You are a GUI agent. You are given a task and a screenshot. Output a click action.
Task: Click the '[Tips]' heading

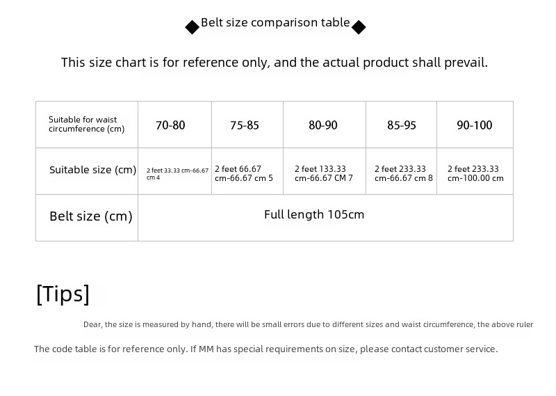[63, 294]
